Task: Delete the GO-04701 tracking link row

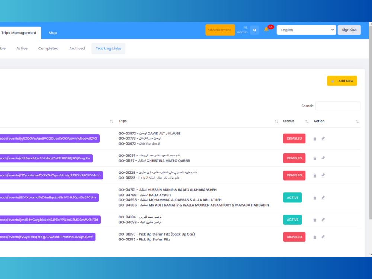Action: tap(315, 198)
